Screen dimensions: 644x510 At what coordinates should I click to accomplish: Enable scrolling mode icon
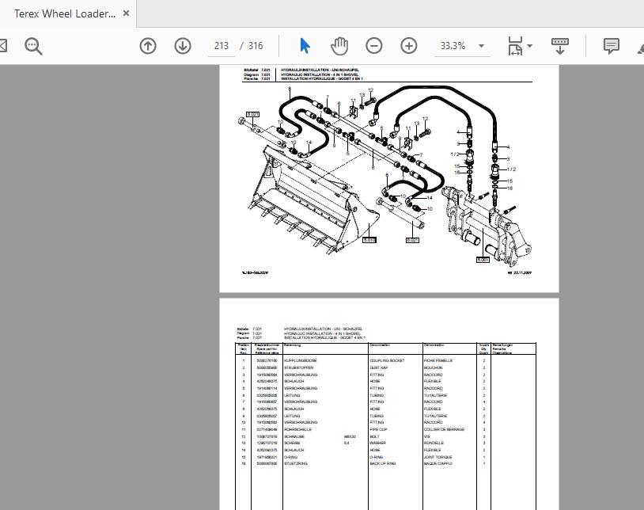(560, 46)
